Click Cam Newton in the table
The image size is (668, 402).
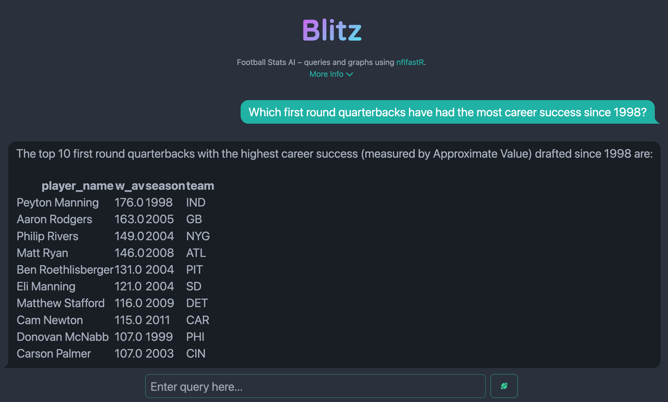click(50, 320)
